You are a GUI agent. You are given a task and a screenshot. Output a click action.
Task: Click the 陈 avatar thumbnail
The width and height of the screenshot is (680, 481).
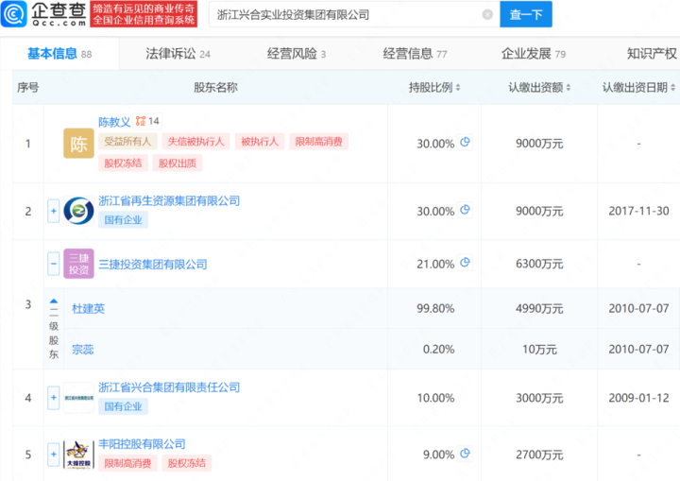click(x=78, y=144)
